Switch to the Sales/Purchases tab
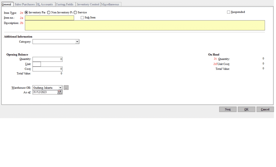 [x=25, y=4]
